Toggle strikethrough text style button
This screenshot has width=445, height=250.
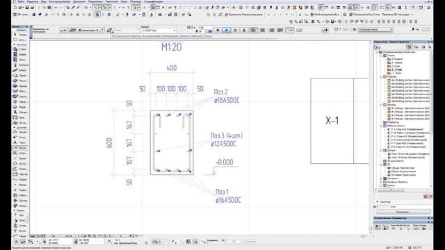(x=244, y=30)
